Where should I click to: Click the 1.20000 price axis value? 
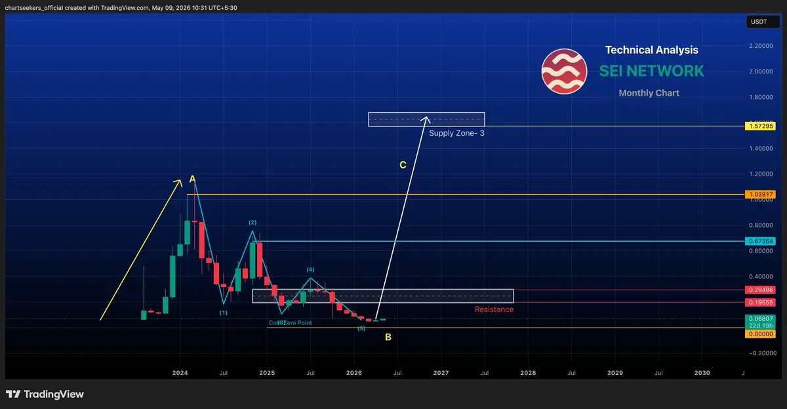760,174
